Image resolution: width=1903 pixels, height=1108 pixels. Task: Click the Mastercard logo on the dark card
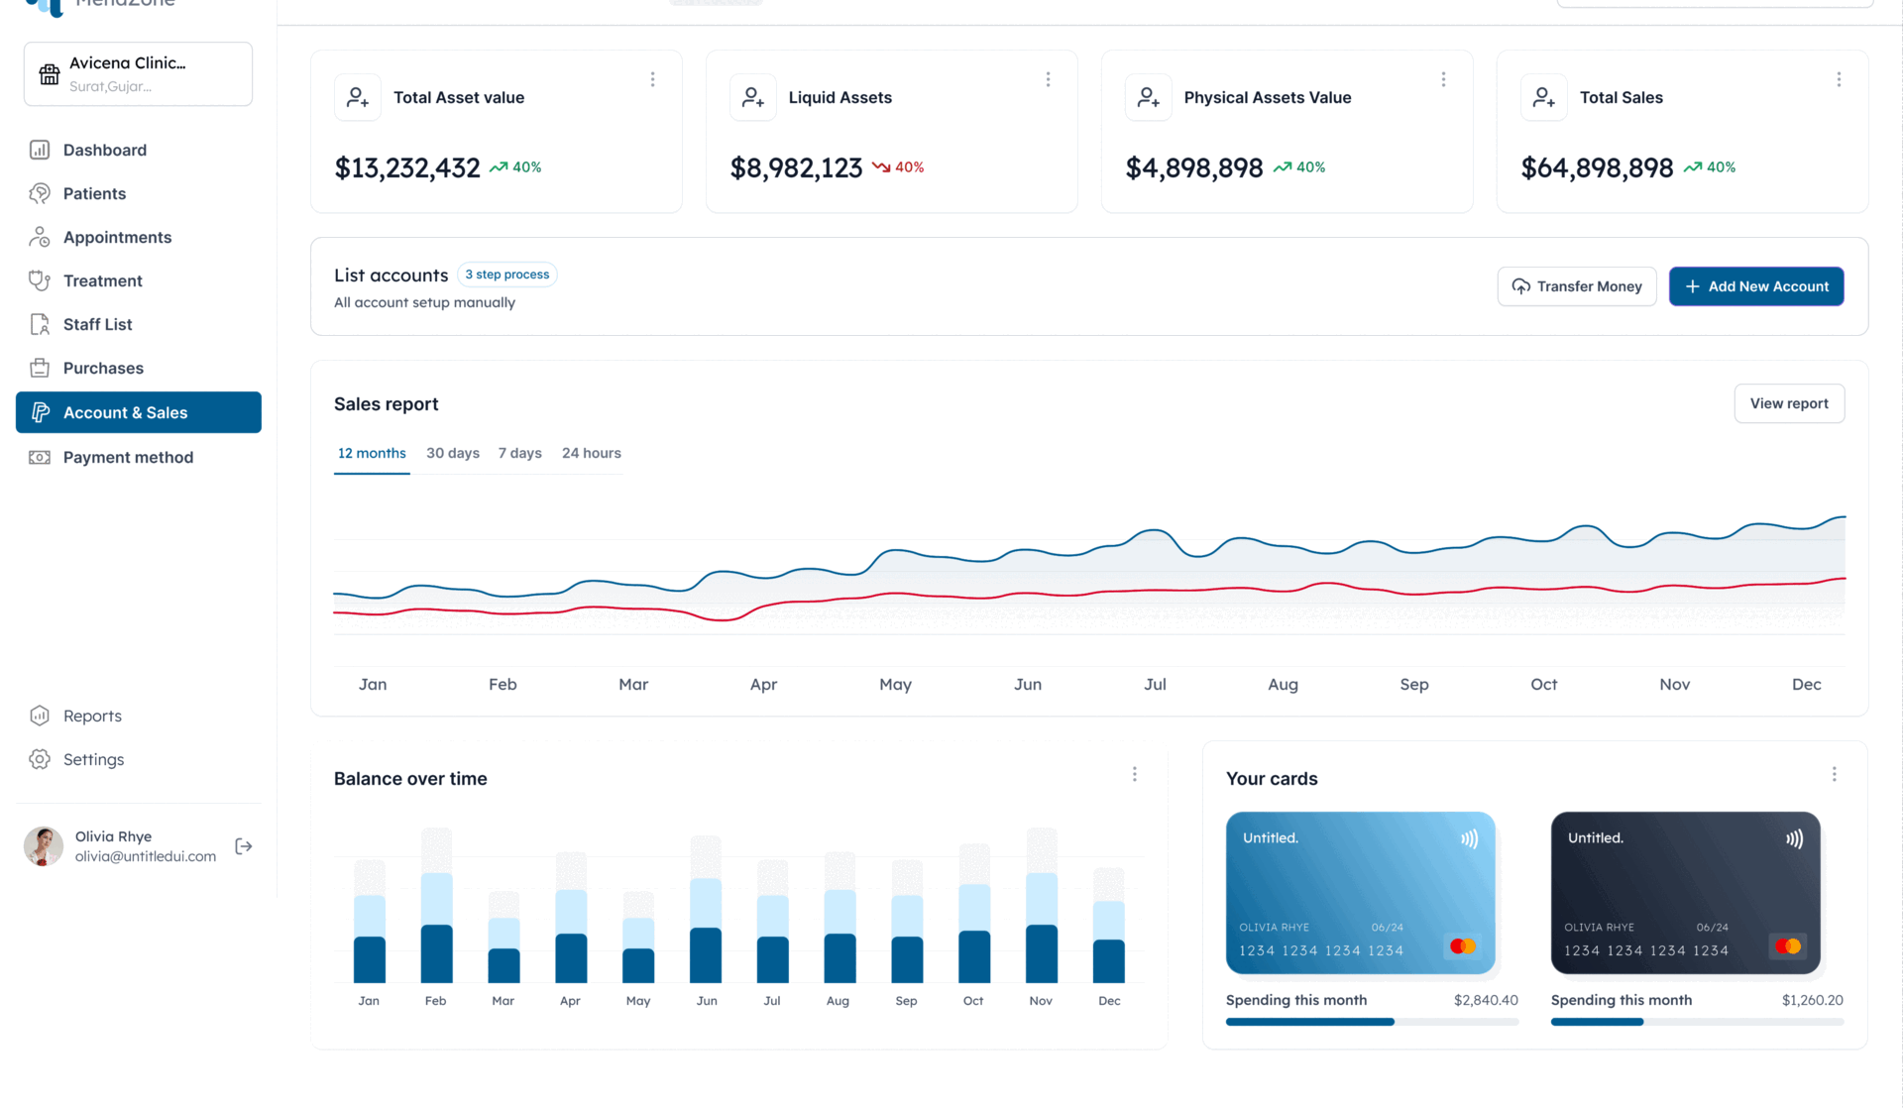coord(1788,946)
